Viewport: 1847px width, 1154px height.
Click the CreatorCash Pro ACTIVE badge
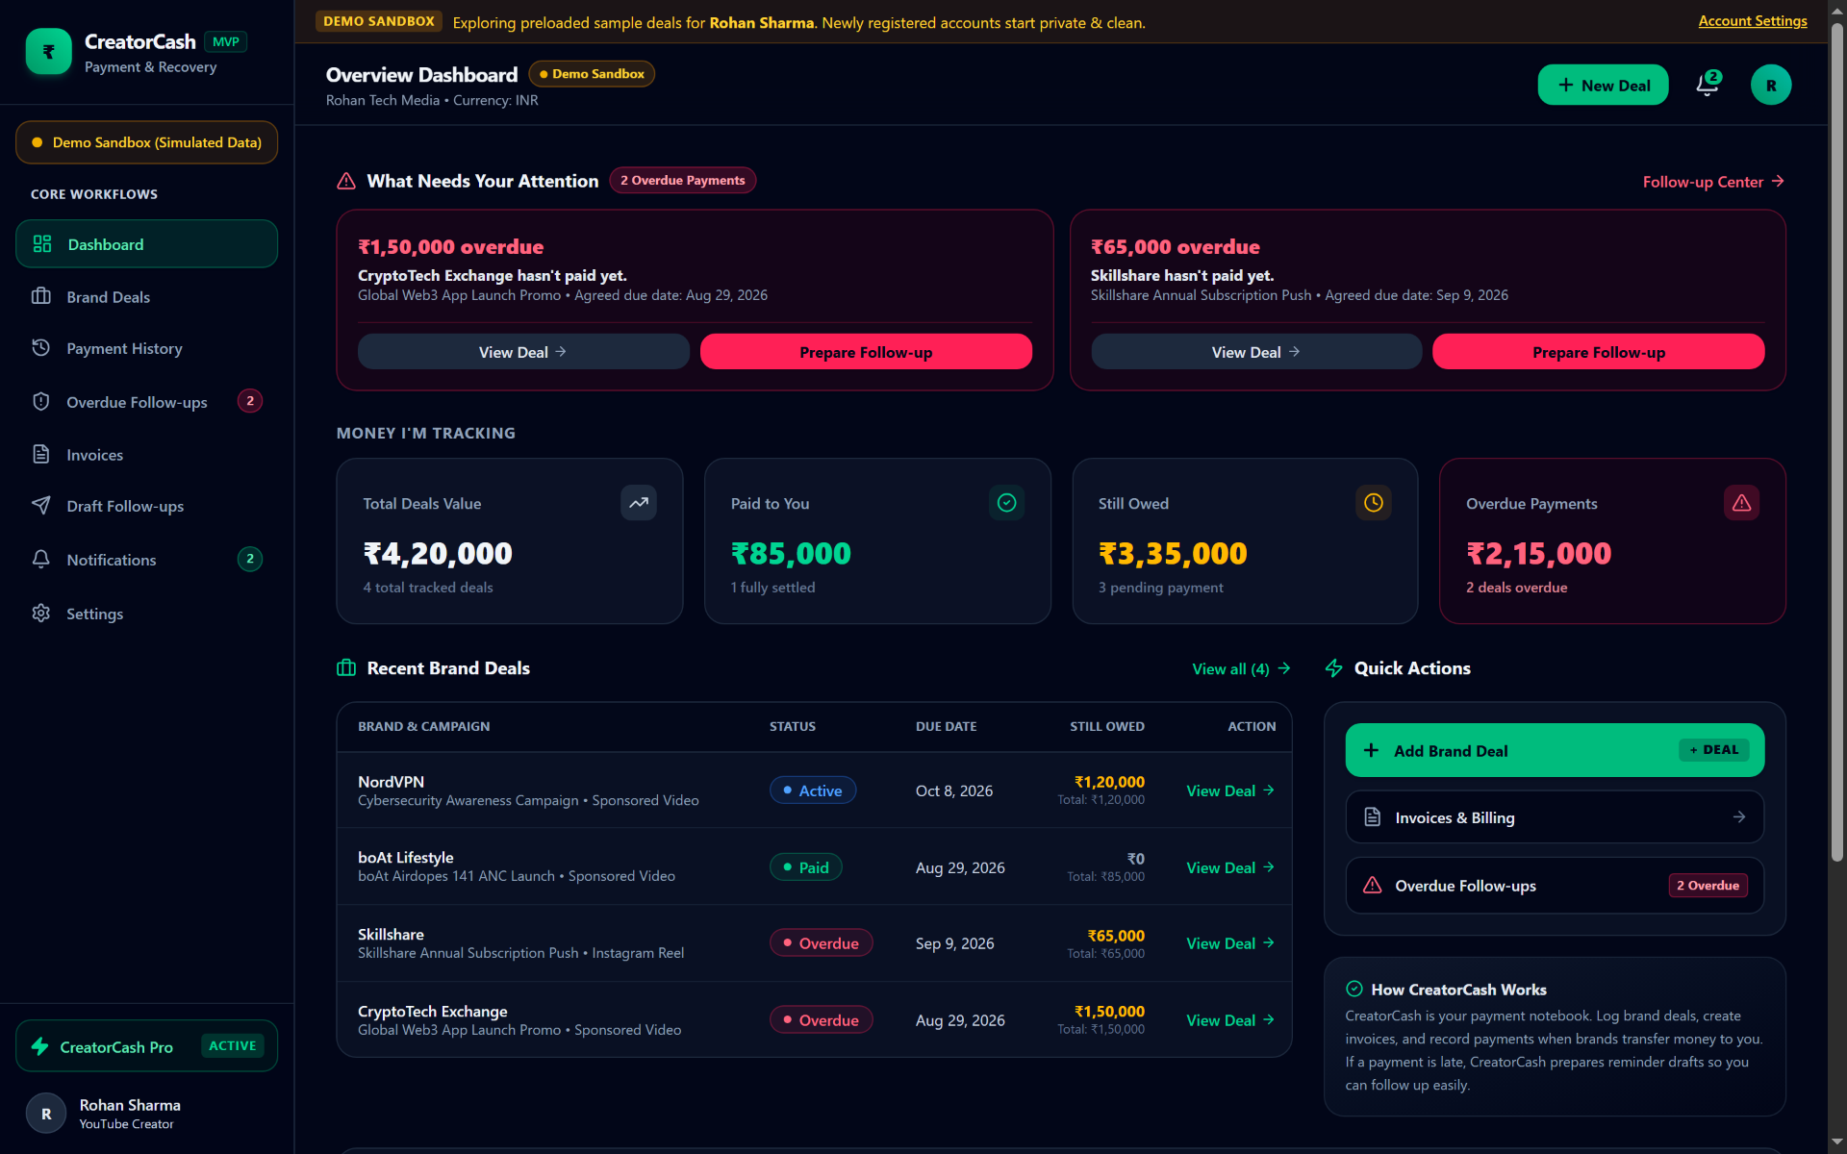[x=233, y=1045]
